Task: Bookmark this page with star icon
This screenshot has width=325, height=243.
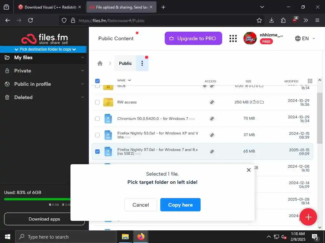Action: tap(259, 20)
